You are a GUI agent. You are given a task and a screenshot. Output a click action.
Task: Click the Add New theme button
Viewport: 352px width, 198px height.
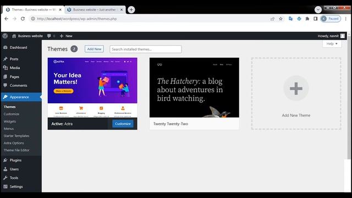tap(94, 49)
